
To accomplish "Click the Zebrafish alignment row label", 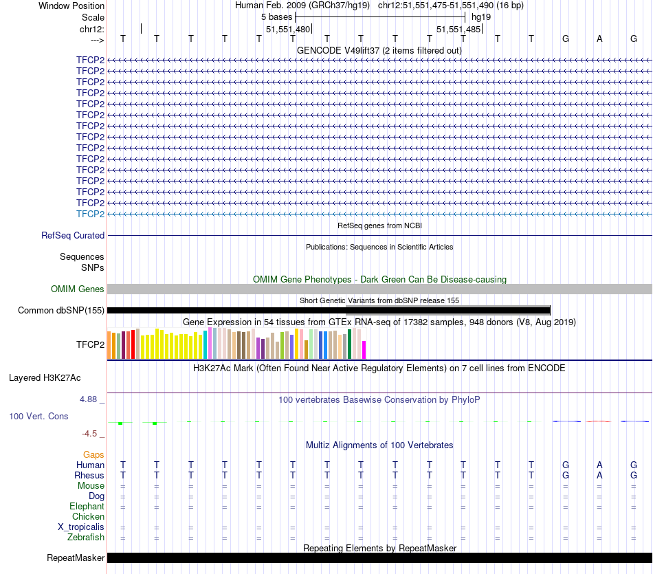I will point(86,538).
